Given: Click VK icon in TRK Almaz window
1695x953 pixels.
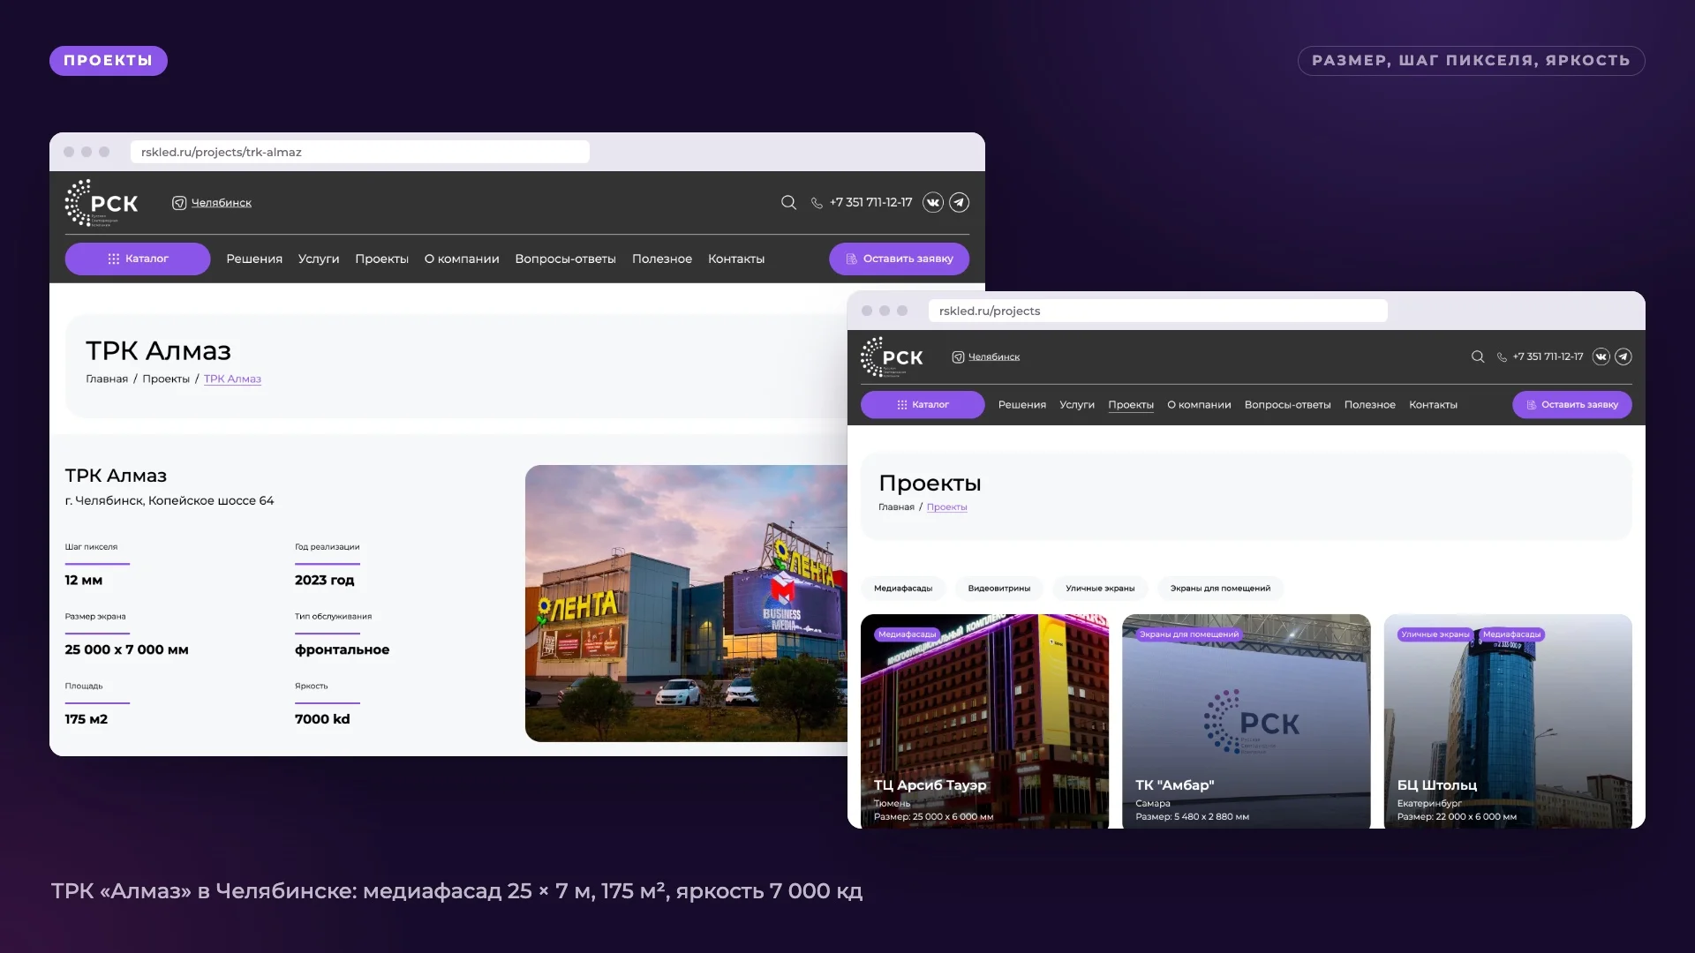Looking at the screenshot, I should tap(933, 203).
